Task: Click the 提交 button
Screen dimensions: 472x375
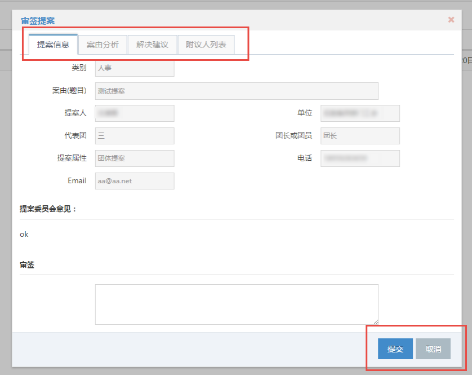Action: pyautogui.click(x=395, y=348)
